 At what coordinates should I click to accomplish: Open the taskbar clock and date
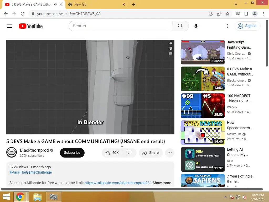tap(257, 197)
